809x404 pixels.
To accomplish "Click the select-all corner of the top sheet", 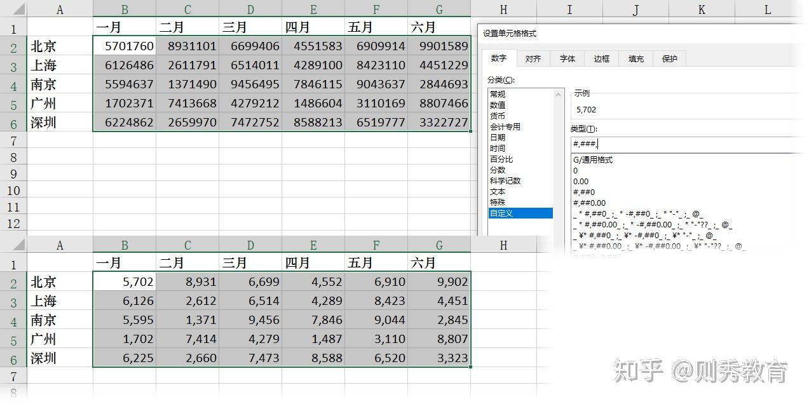I will [13, 9].
